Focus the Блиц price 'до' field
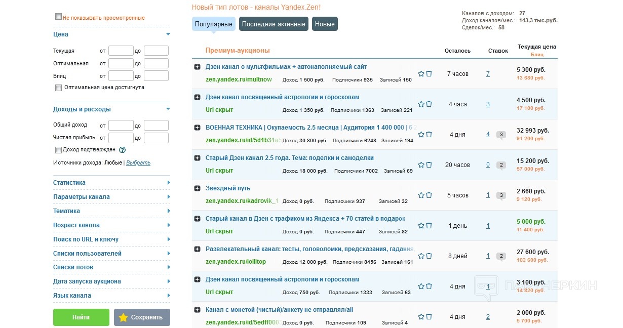623x328 pixels. (156, 76)
